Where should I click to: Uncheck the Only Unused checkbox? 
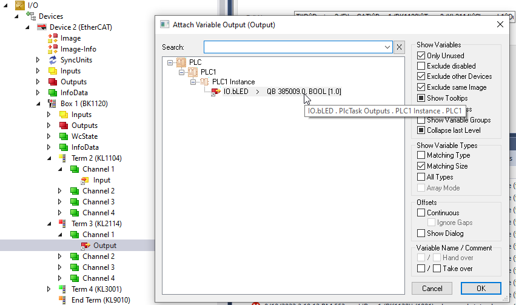[421, 55]
